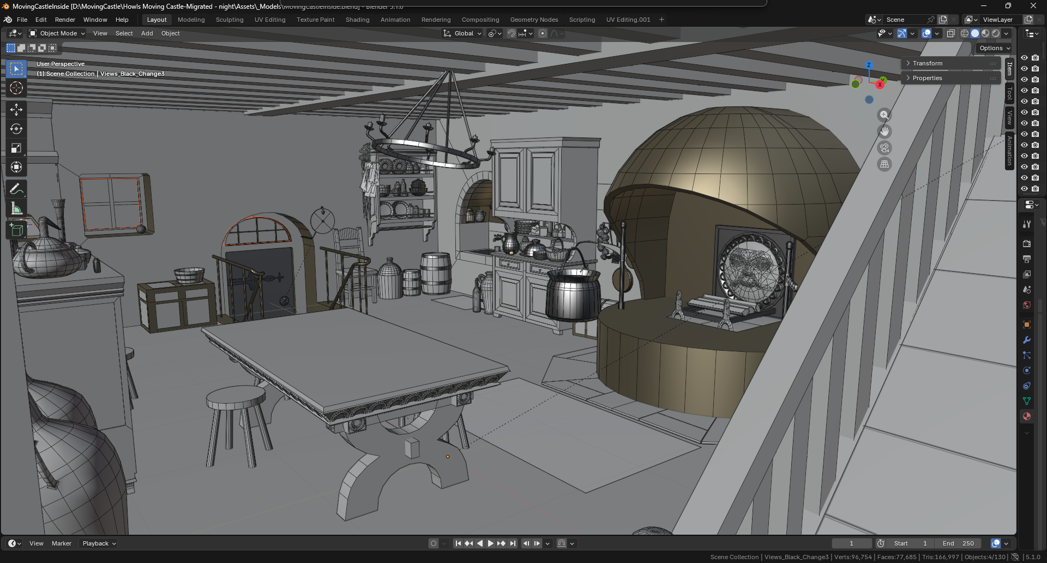Screen dimensions: 1047x563
Task: Switch to Wireframe viewport shading
Action: click(965, 33)
